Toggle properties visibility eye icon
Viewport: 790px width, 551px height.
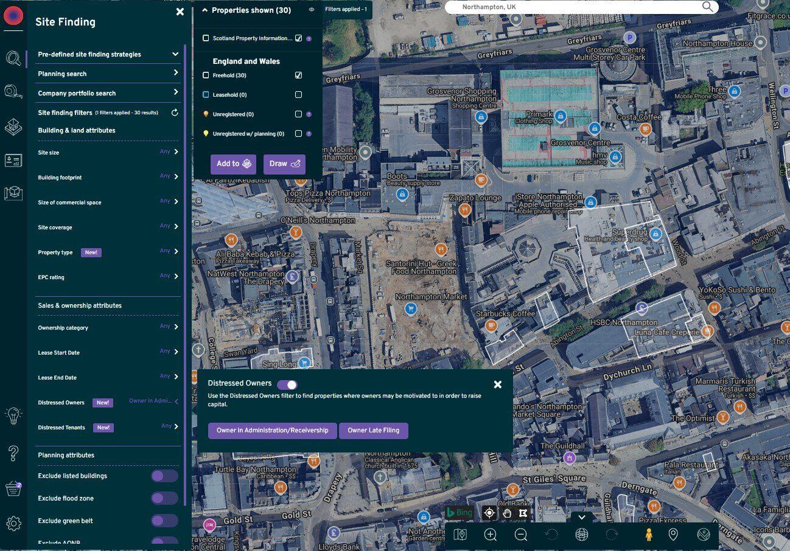coord(312,10)
